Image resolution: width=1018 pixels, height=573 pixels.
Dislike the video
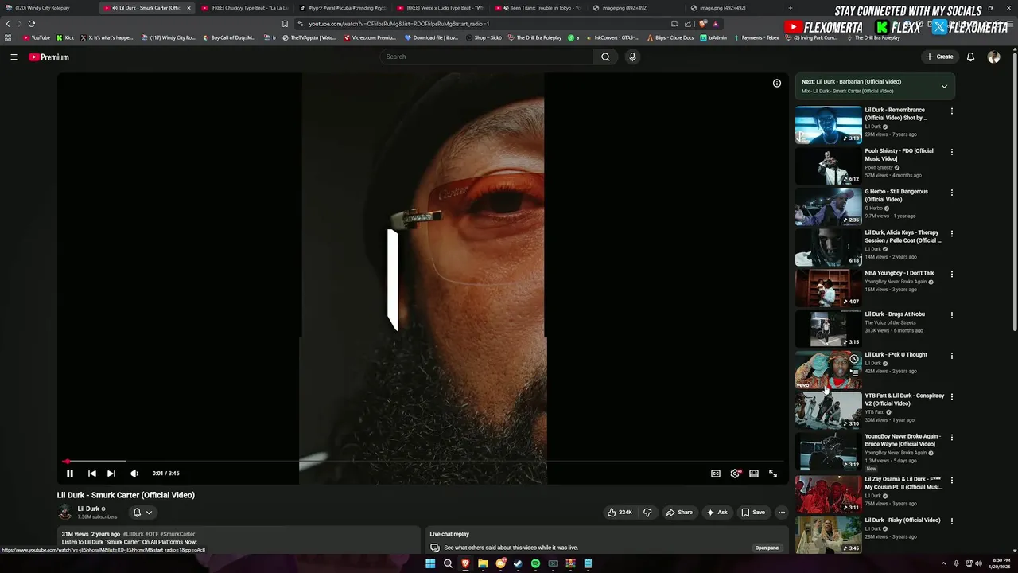647,513
